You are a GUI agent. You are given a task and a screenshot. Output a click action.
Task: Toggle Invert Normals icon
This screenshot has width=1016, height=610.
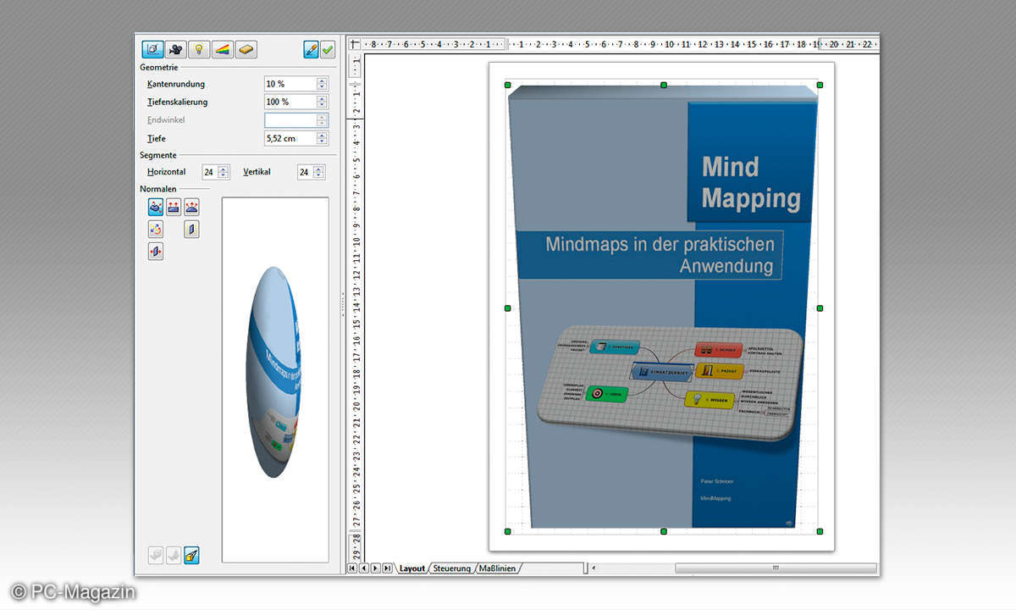click(156, 229)
